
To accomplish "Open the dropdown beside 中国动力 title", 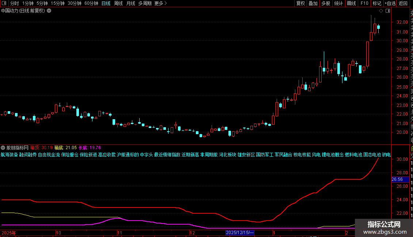I will 49,11.
